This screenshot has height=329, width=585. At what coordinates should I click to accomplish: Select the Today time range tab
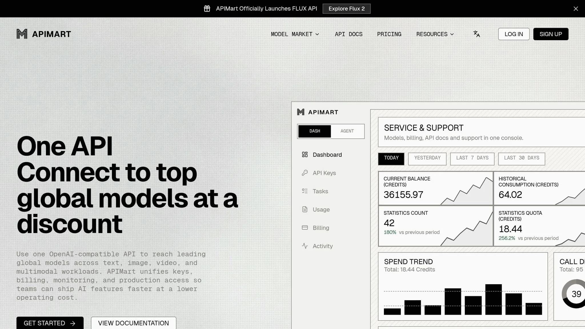(391, 159)
